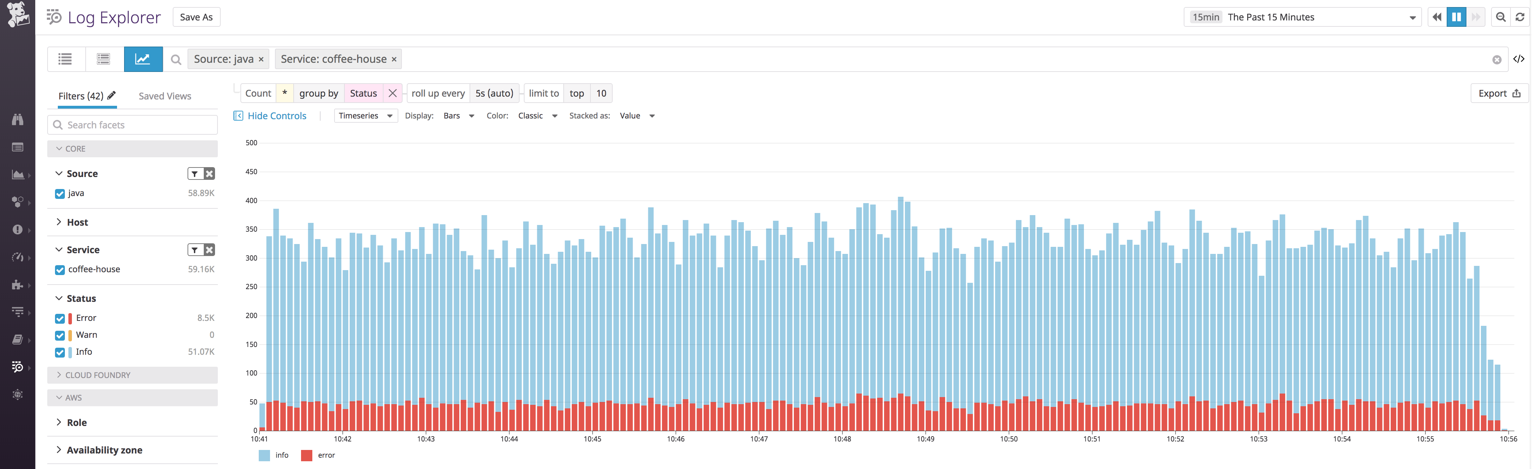This screenshot has height=469, width=1532.
Task: Open the Watchdog binoculars icon in sidebar
Action: (18, 119)
